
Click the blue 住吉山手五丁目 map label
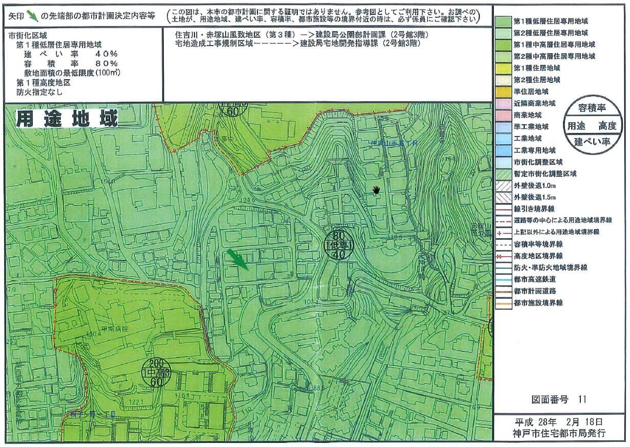[x=395, y=143]
